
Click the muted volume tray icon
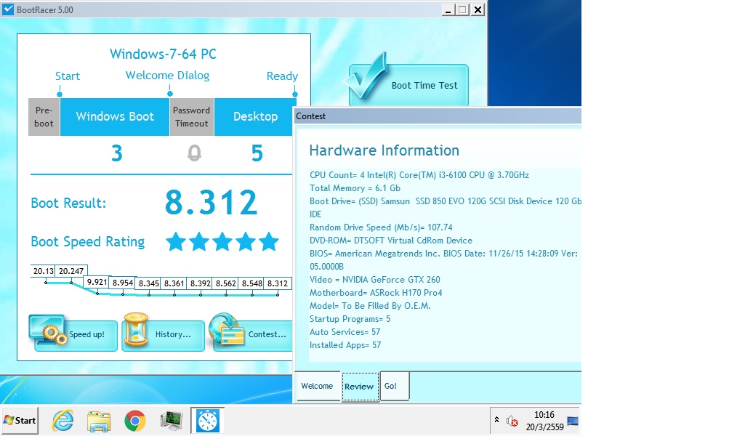pyautogui.click(x=512, y=421)
